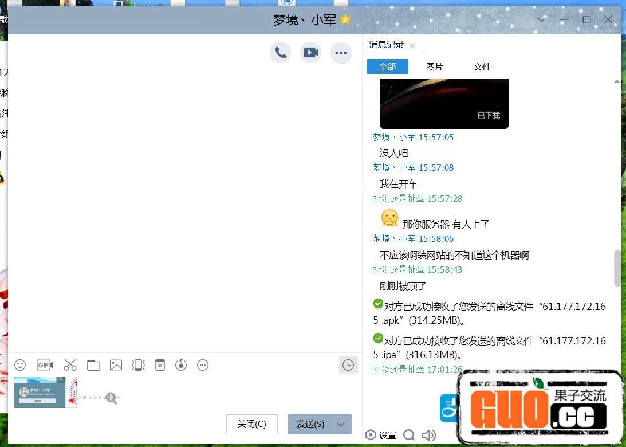Click the 关闭(C) button
This screenshot has width=626, height=447.
click(252, 424)
